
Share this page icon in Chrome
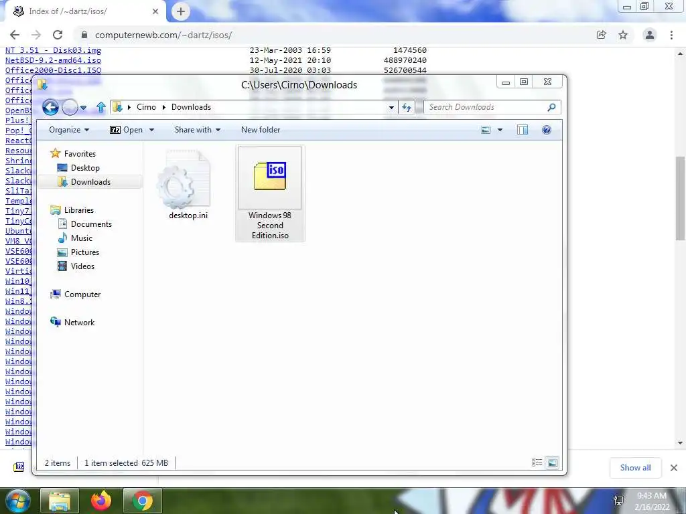click(x=601, y=35)
